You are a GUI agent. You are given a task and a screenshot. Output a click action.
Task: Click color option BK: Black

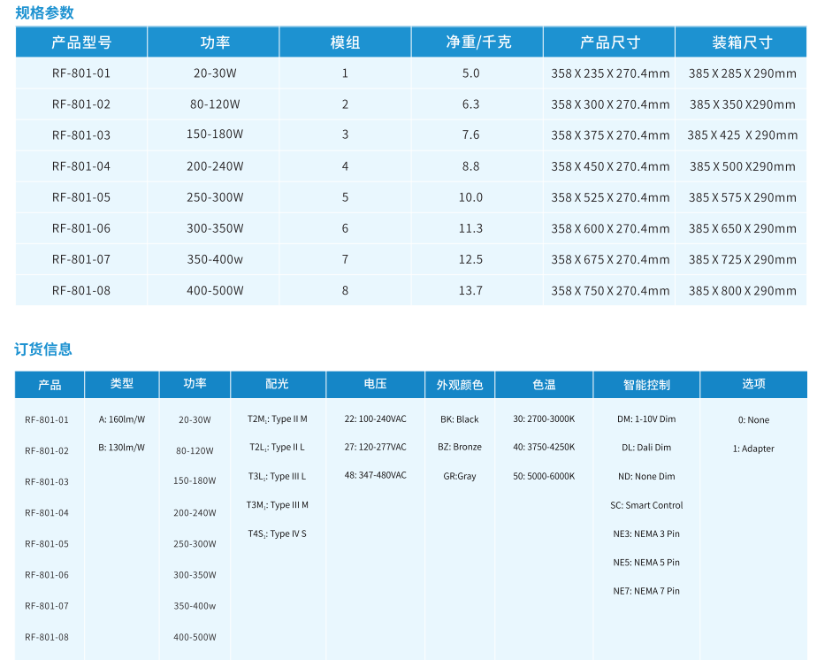click(x=460, y=419)
